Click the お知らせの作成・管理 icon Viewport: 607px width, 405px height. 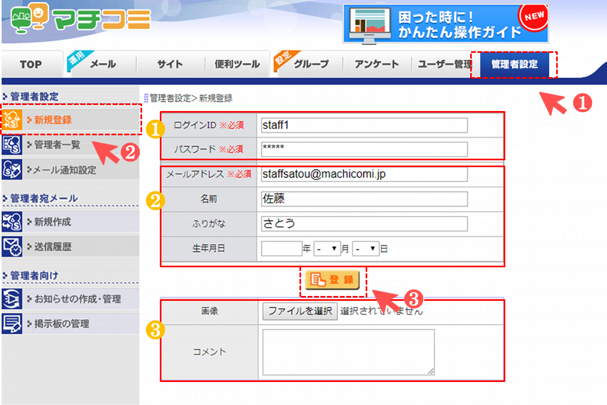tap(12, 299)
